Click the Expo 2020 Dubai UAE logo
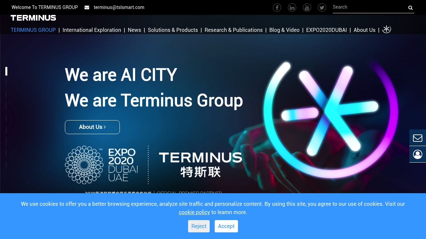Image resolution: width=426 pixels, height=239 pixels. pyautogui.click(x=102, y=165)
